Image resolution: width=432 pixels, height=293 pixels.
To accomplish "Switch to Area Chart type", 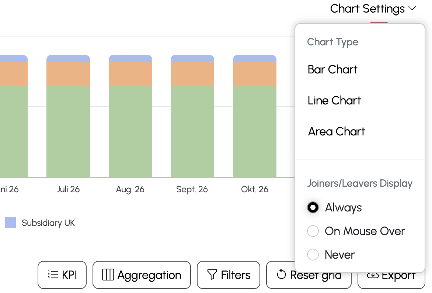I will click(x=337, y=131).
